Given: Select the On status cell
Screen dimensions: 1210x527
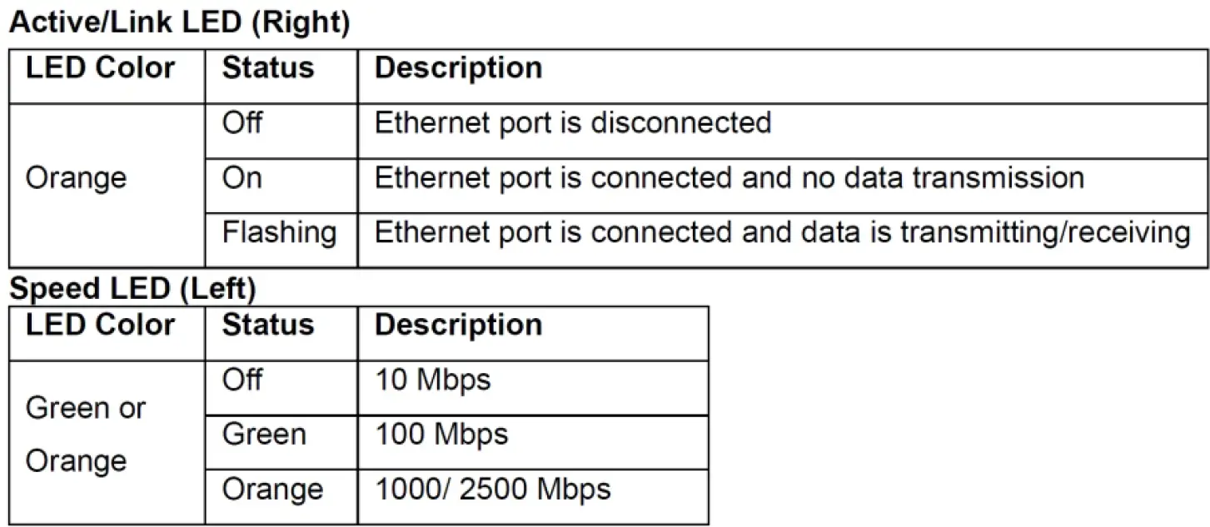Looking at the screenshot, I should (242, 178).
